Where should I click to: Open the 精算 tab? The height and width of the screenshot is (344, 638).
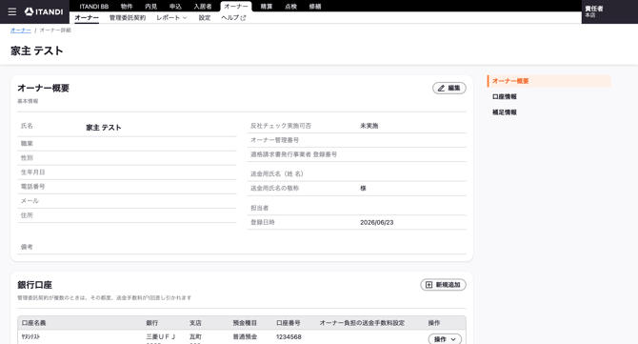tap(266, 7)
